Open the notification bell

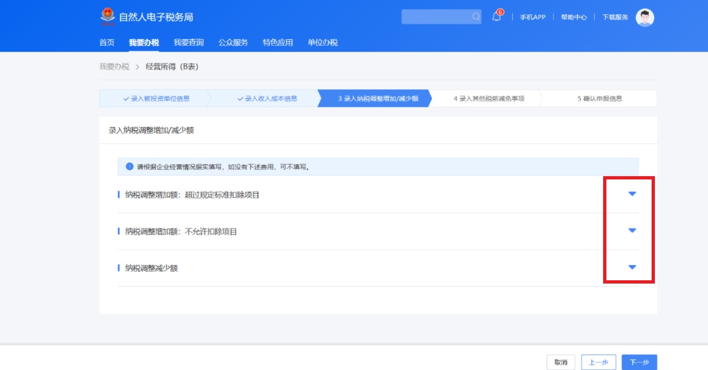(x=497, y=16)
